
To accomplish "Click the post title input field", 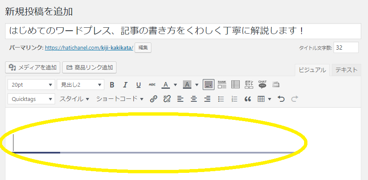I will click(183, 31).
